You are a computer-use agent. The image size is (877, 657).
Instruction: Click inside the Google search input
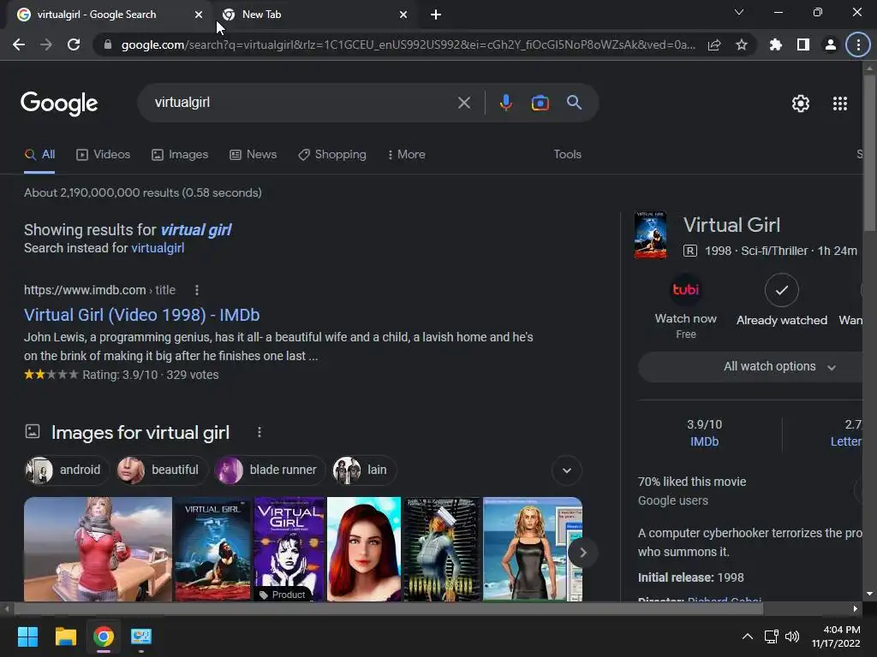point(302,103)
